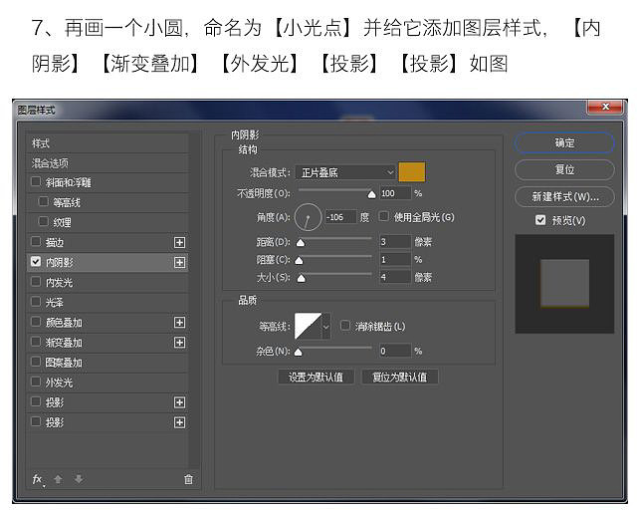Open the fx effects menu icon
This screenshot has height=510, width=637.
pos(38,479)
